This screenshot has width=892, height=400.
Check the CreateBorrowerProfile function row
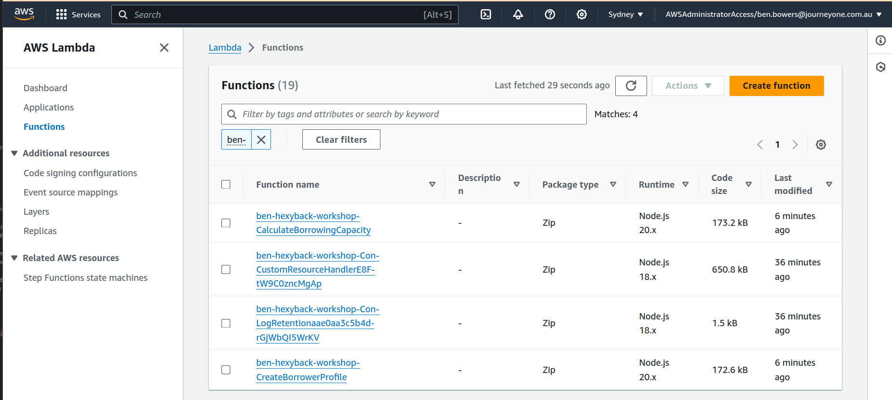[x=226, y=370]
